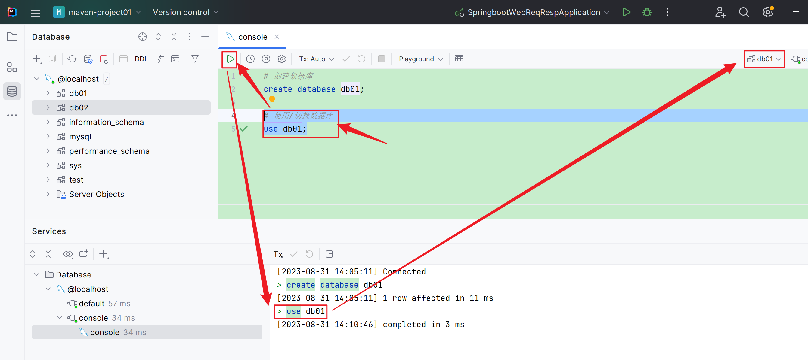Open the Database tool window sidebar icon
This screenshot has width=808, height=360.
12,91
